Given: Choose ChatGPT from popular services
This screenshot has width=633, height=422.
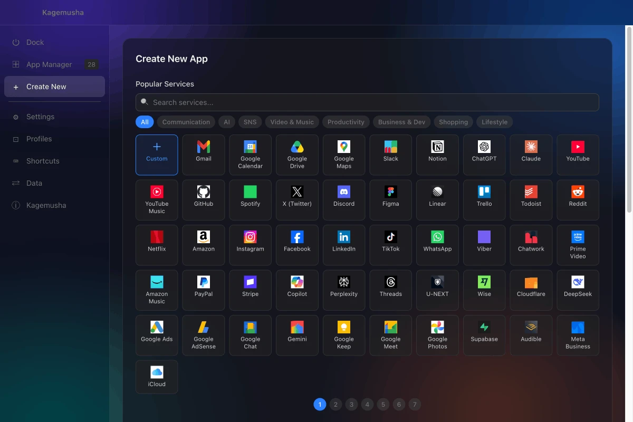Looking at the screenshot, I should [x=484, y=155].
